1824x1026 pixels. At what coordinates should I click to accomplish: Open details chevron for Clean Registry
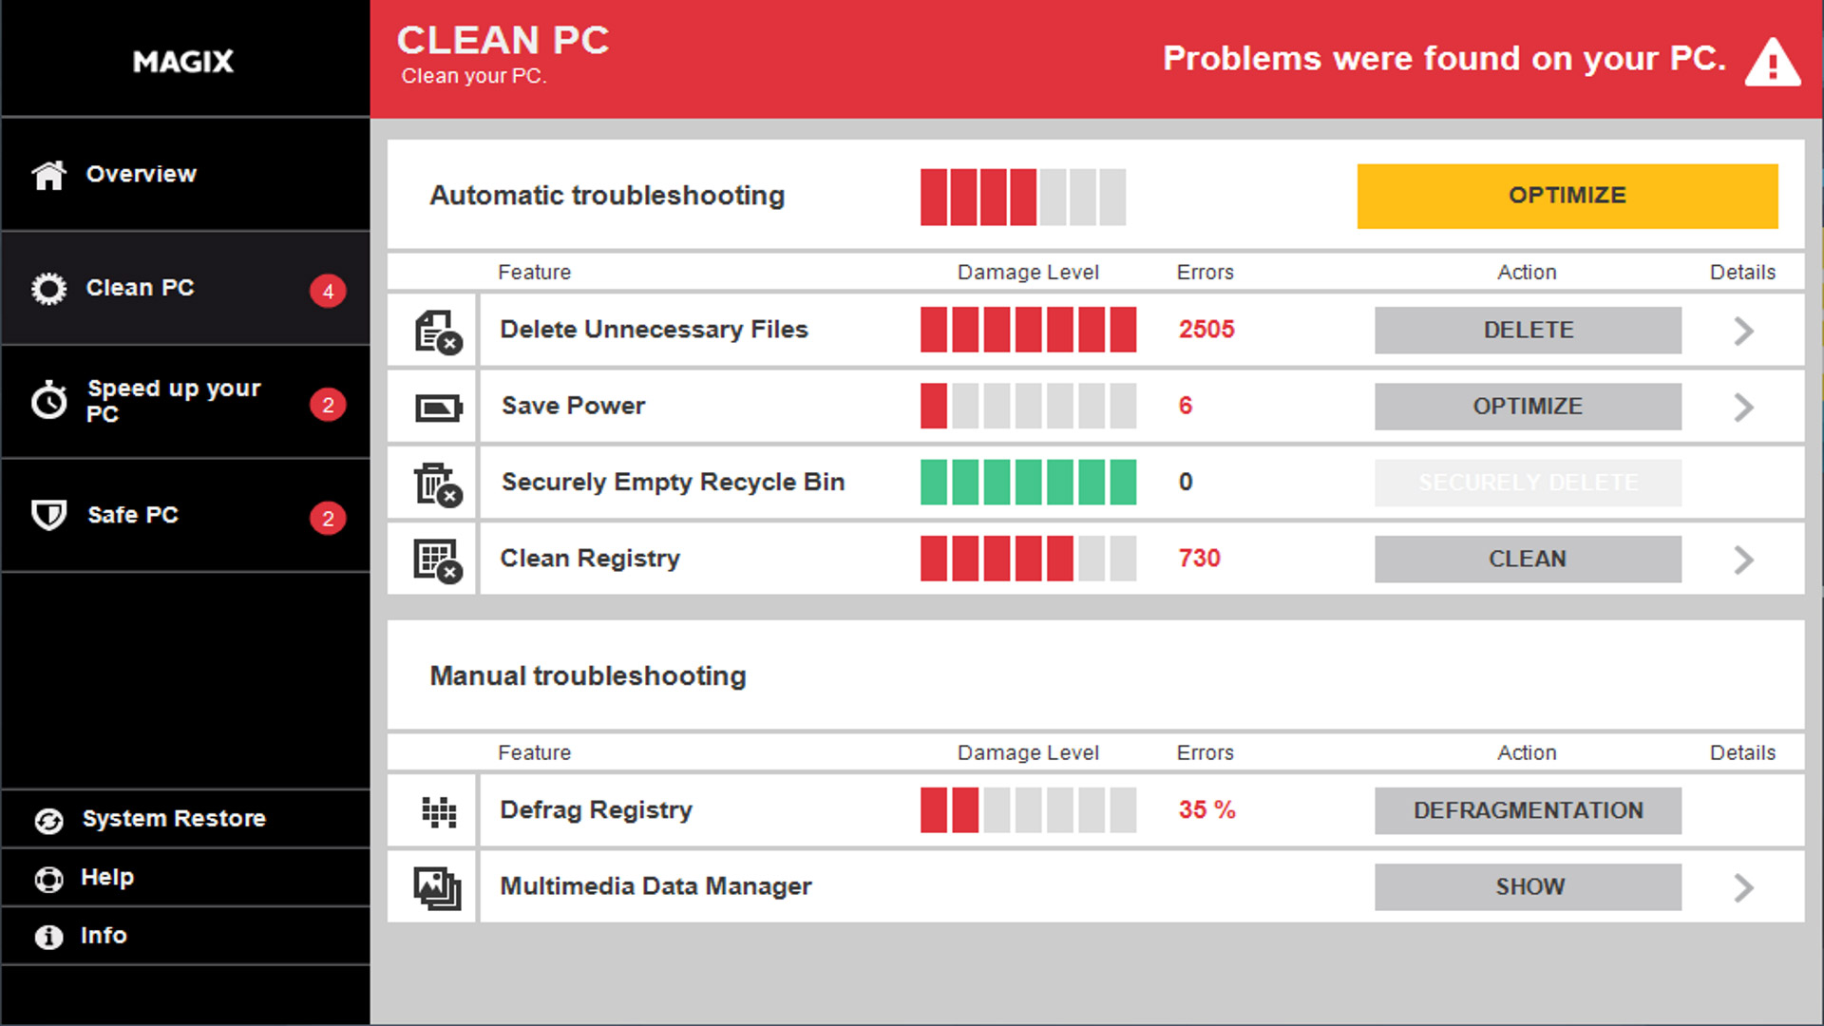point(1743,560)
